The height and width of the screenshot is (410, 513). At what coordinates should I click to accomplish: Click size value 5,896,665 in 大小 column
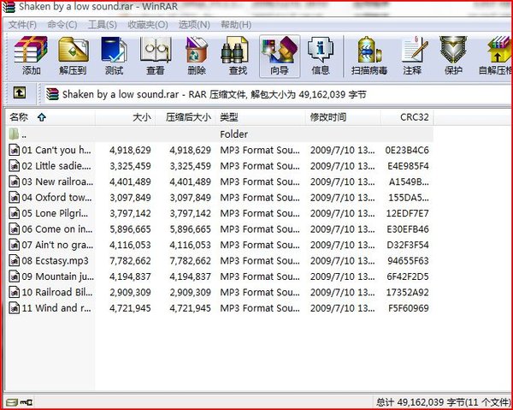click(130, 229)
